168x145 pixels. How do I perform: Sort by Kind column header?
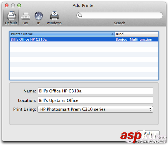coord(136,34)
